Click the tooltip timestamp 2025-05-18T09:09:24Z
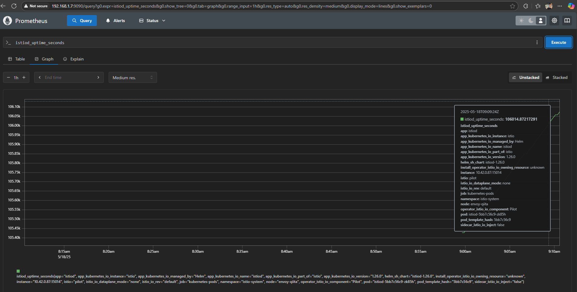Image resolution: width=577 pixels, height=292 pixels. tap(480, 112)
